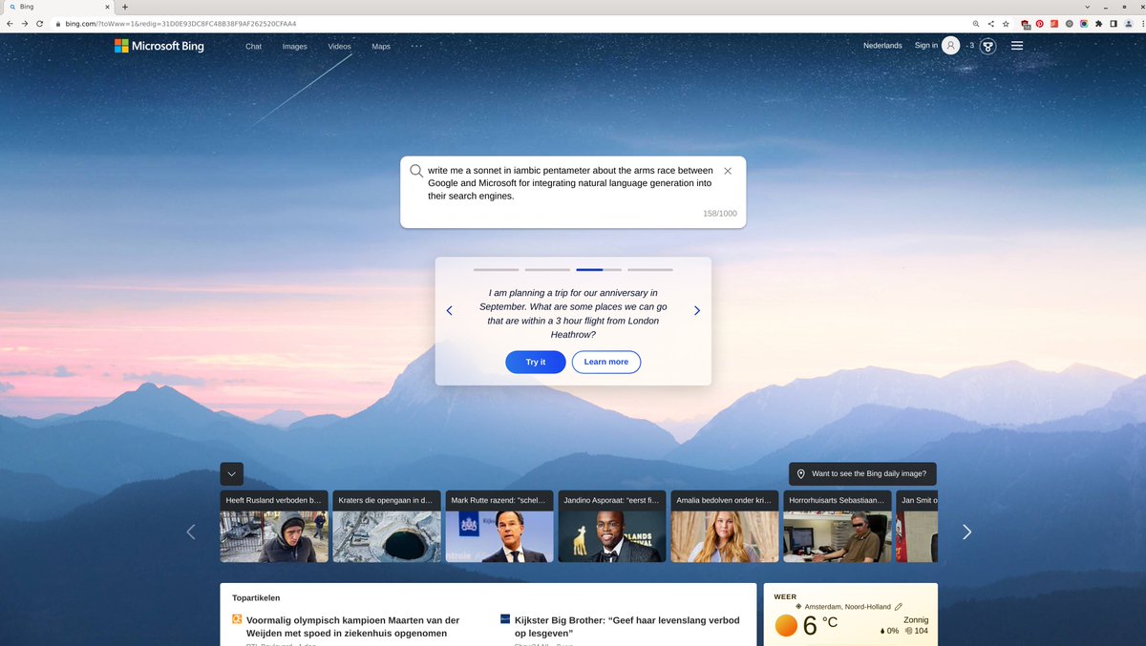Open the Amalia bedolven news card
This screenshot has width=1146, height=646.
pos(725,527)
